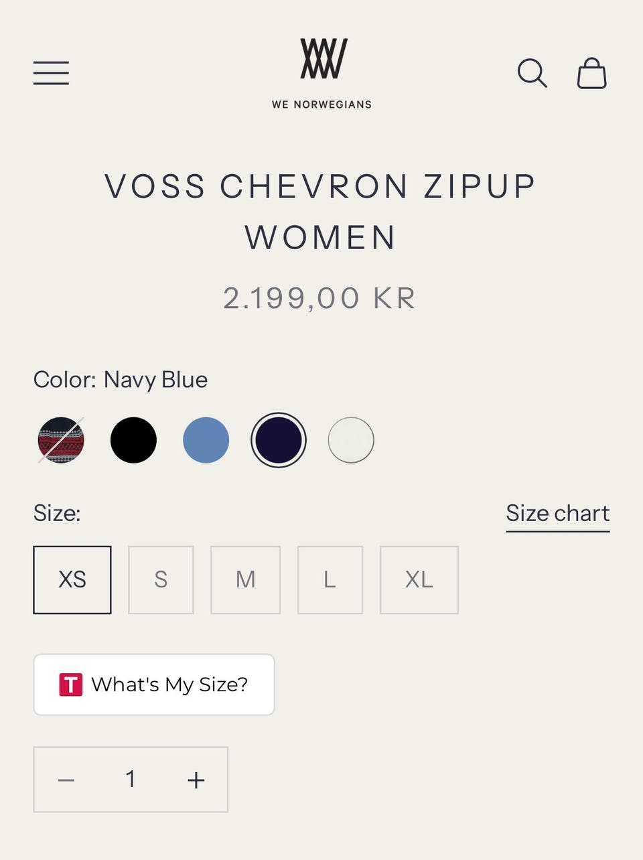Choose the off-white color swatch
The height and width of the screenshot is (860, 643).
[x=351, y=440]
